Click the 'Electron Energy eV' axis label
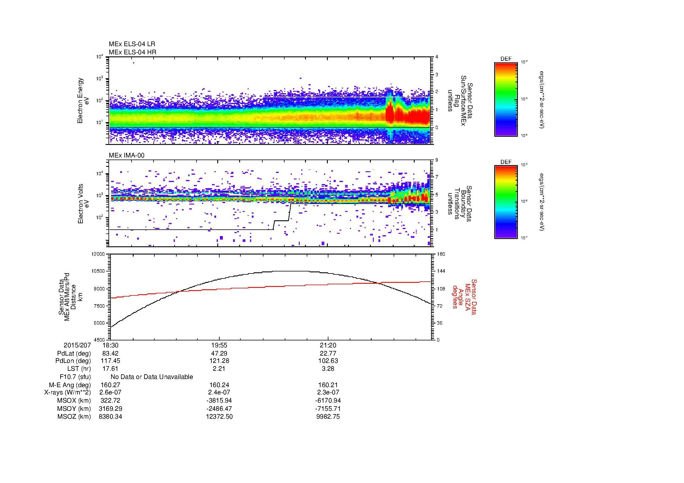 click(x=83, y=101)
